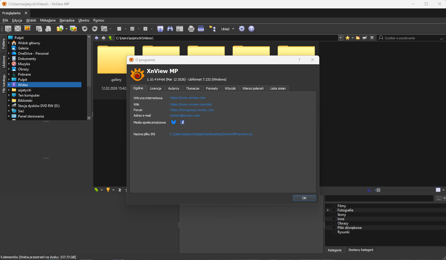This screenshot has height=260, width=446.
Task: Click the category filter ellipsis button
Action: [439, 198]
